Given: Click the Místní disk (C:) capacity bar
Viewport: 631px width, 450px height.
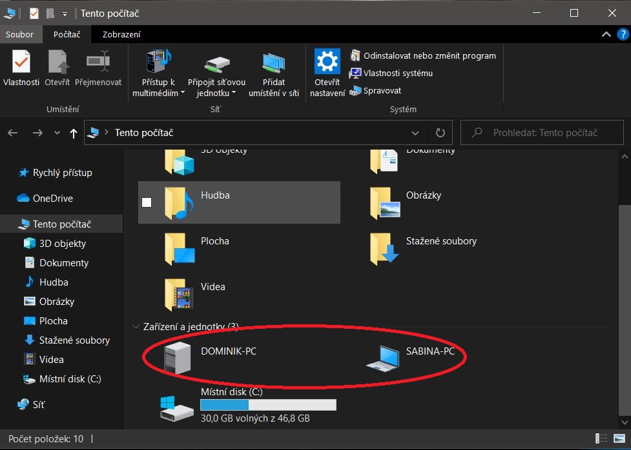Looking at the screenshot, I should [269, 405].
